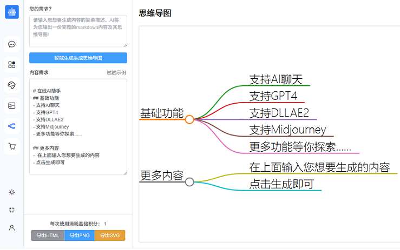
Task: Click the 支持Midjourney mind map node
Action: 287,130
